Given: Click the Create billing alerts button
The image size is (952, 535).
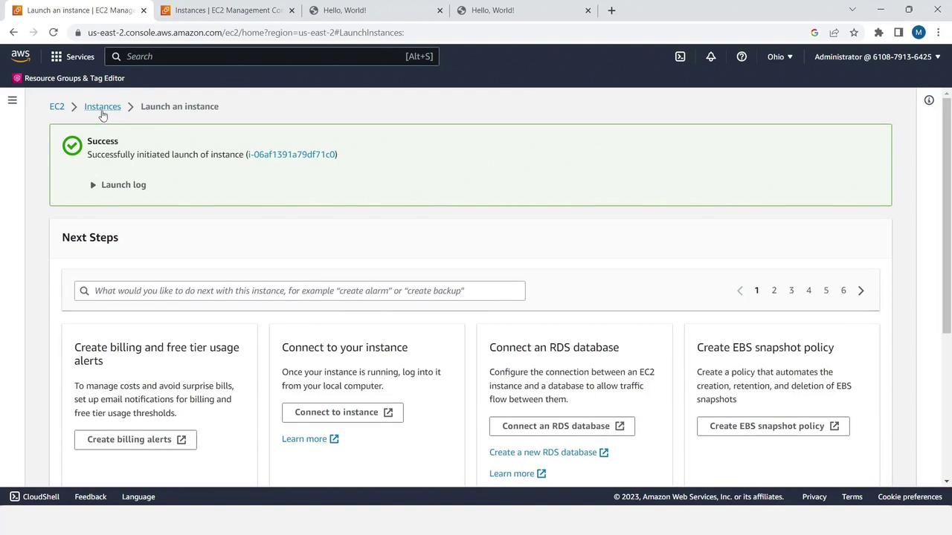Looking at the screenshot, I should click(135, 440).
